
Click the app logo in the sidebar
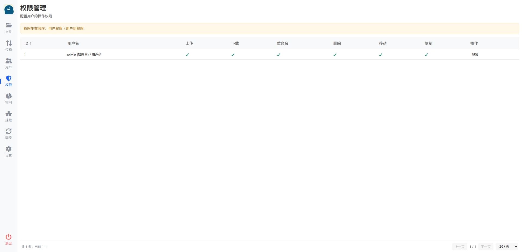9,10
